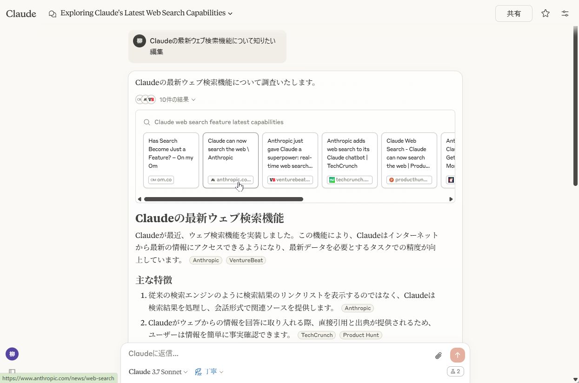
Task: Click the 共有 share button
Action: tap(514, 13)
